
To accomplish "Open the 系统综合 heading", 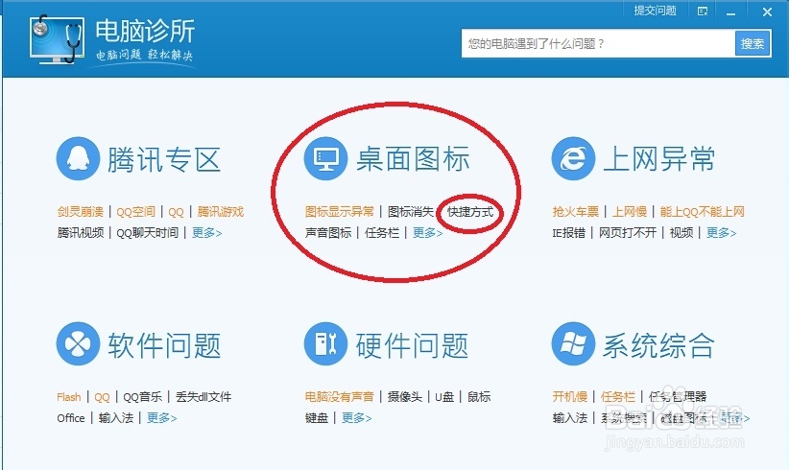I will (659, 345).
